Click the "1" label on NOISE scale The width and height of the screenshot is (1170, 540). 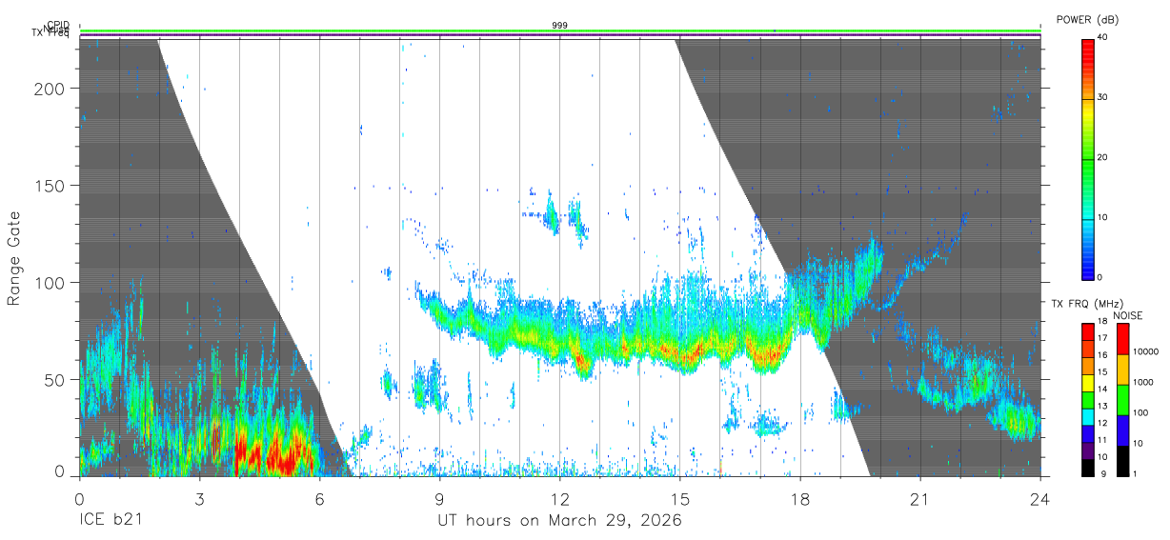tap(1135, 473)
